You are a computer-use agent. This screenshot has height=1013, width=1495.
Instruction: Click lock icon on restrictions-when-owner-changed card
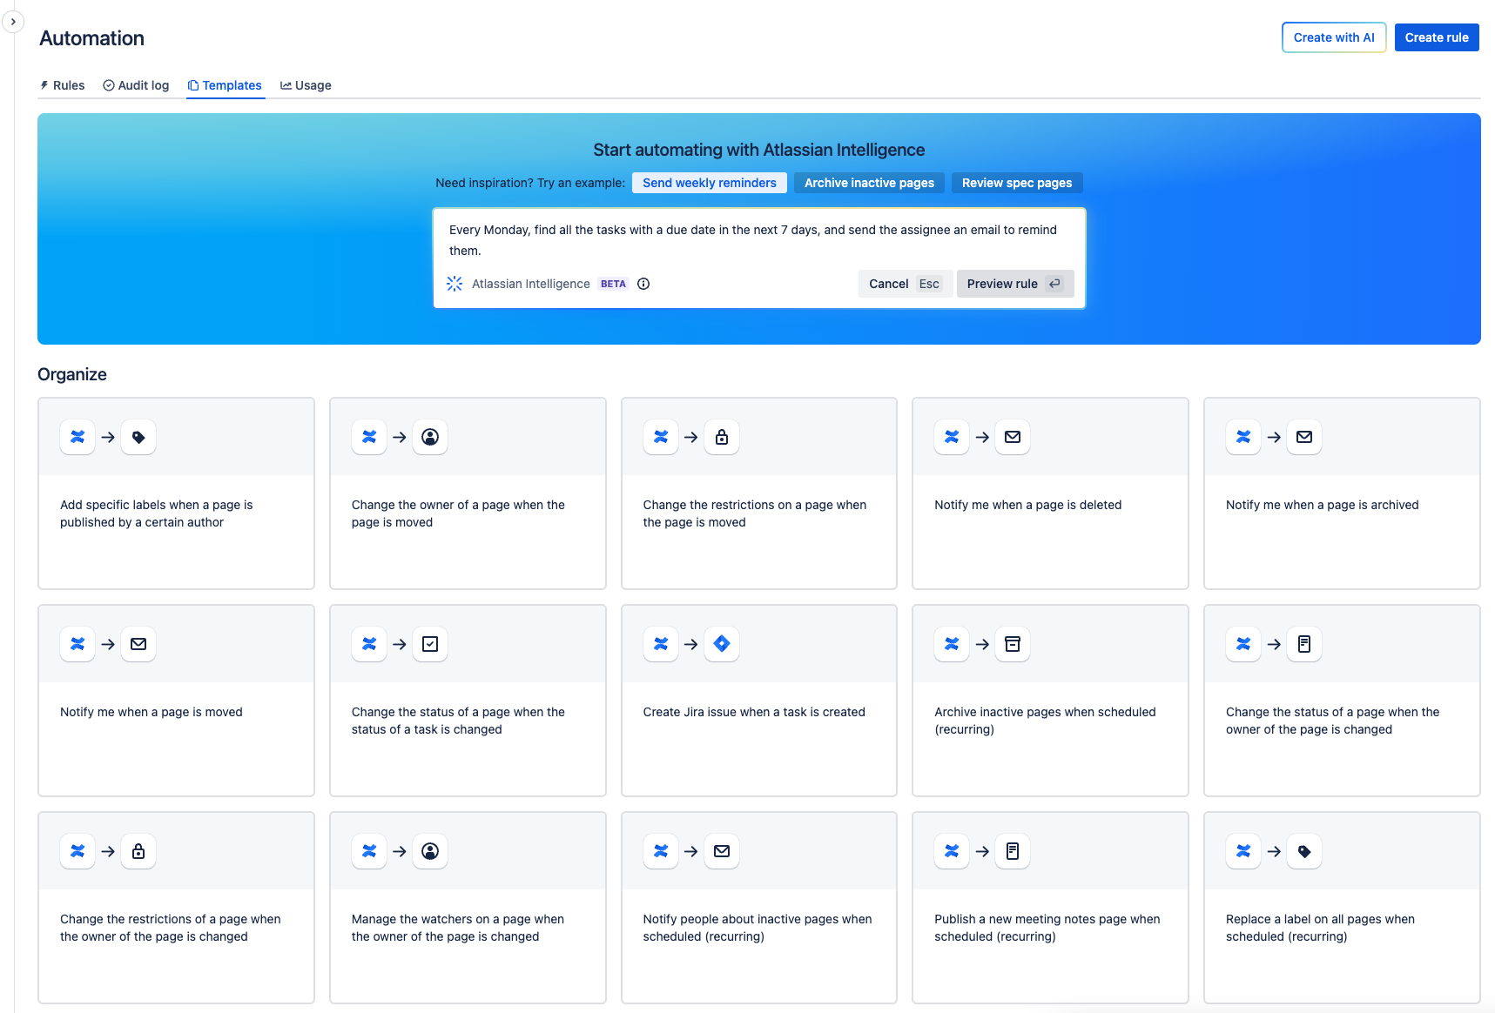tap(138, 851)
